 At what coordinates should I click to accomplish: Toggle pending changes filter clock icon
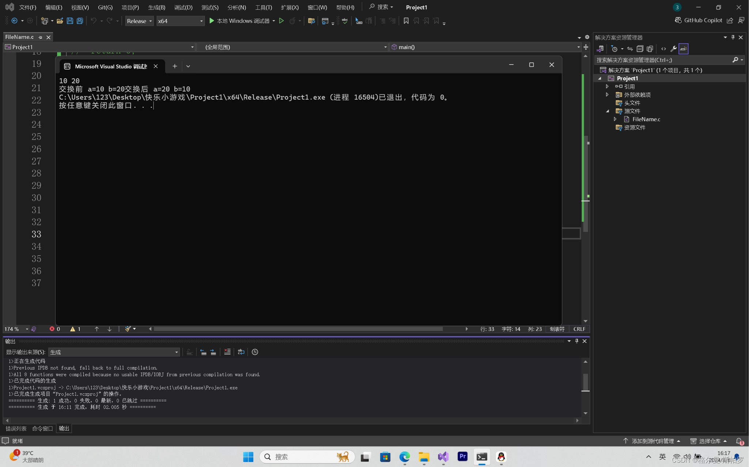pos(614,49)
